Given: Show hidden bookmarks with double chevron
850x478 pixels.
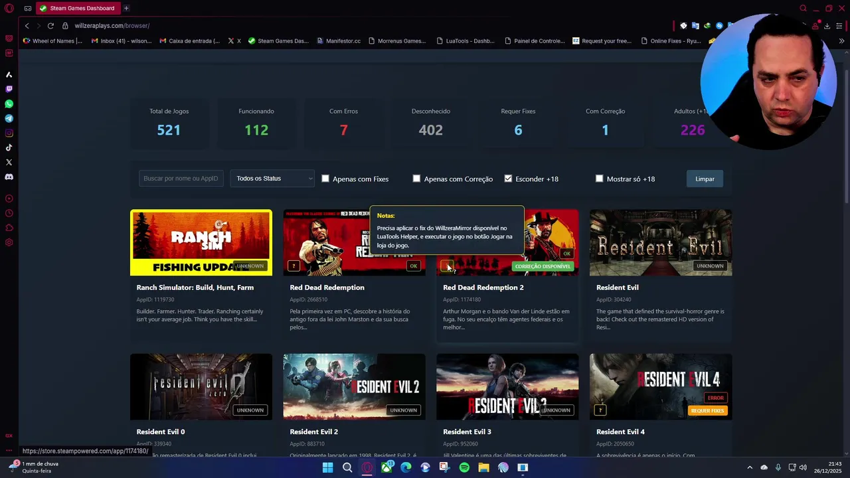Looking at the screenshot, I should coord(841,40).
